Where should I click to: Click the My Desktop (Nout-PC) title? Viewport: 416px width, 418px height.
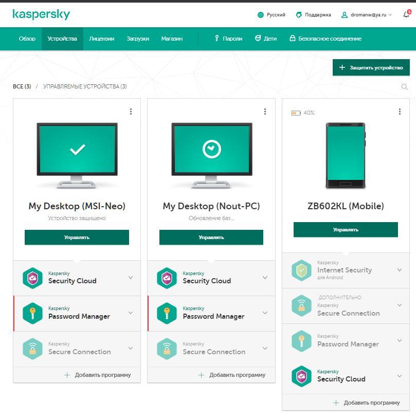click(x=211, y=206)
